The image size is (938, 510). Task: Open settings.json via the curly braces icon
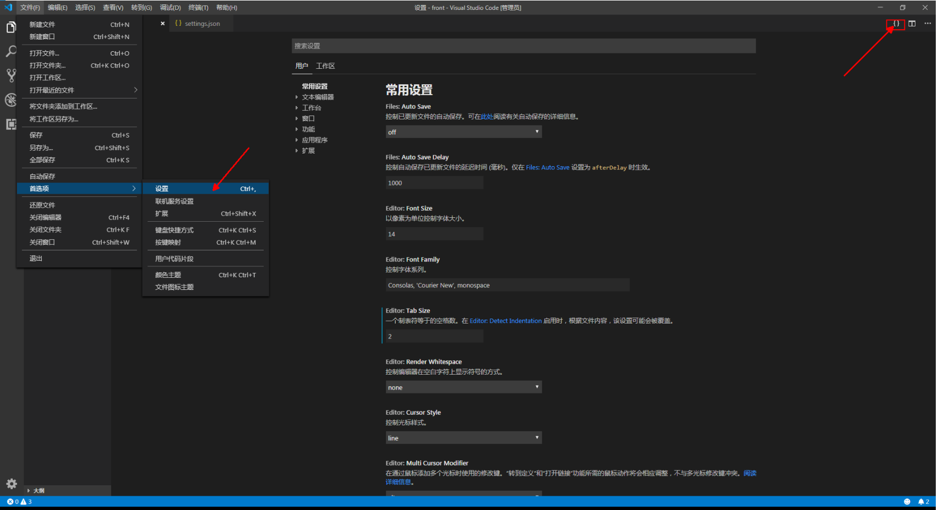896,24
